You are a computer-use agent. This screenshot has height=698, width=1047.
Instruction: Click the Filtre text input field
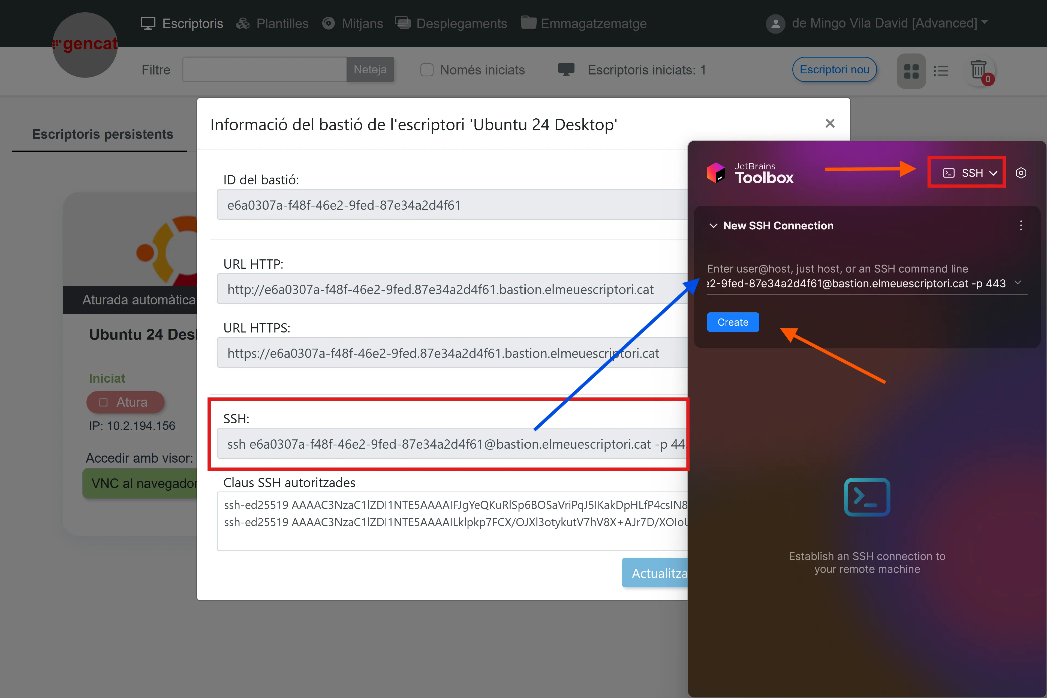click(x=264, y=70)
